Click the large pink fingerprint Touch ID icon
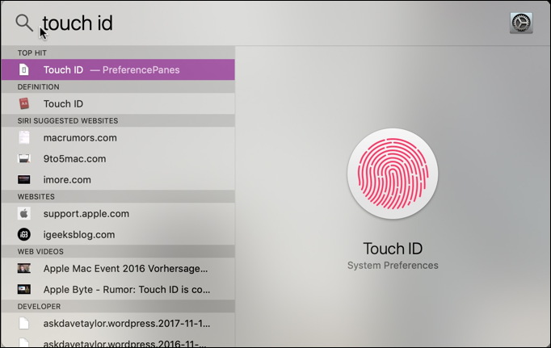 [393, 174]
